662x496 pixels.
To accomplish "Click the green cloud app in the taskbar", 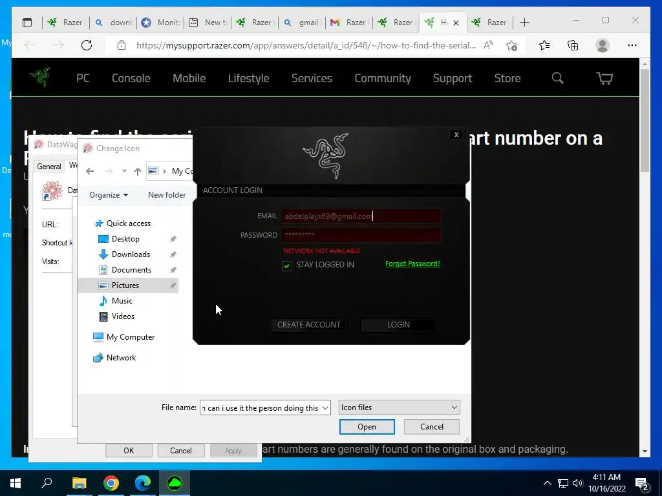I will [175, 483].
